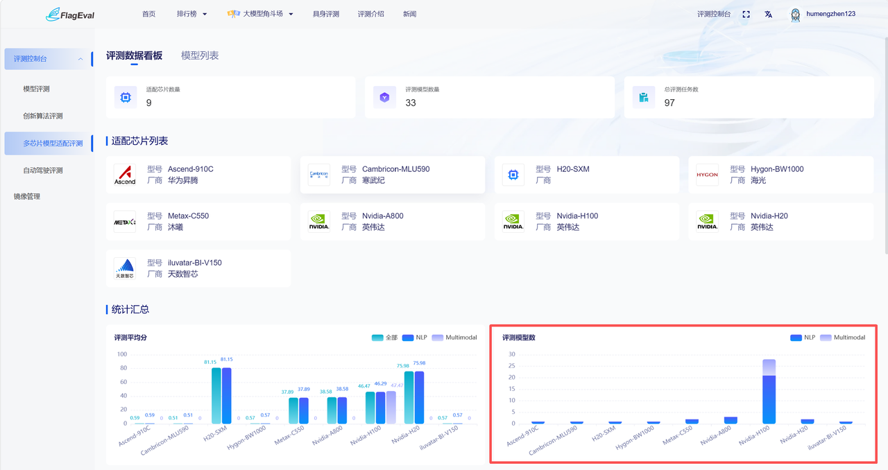Viewport: 888px width, 470px height.
Task: Open 自动驾驶评测 in the sidebar
Action: pyautogui.click(x=43, y=170)
